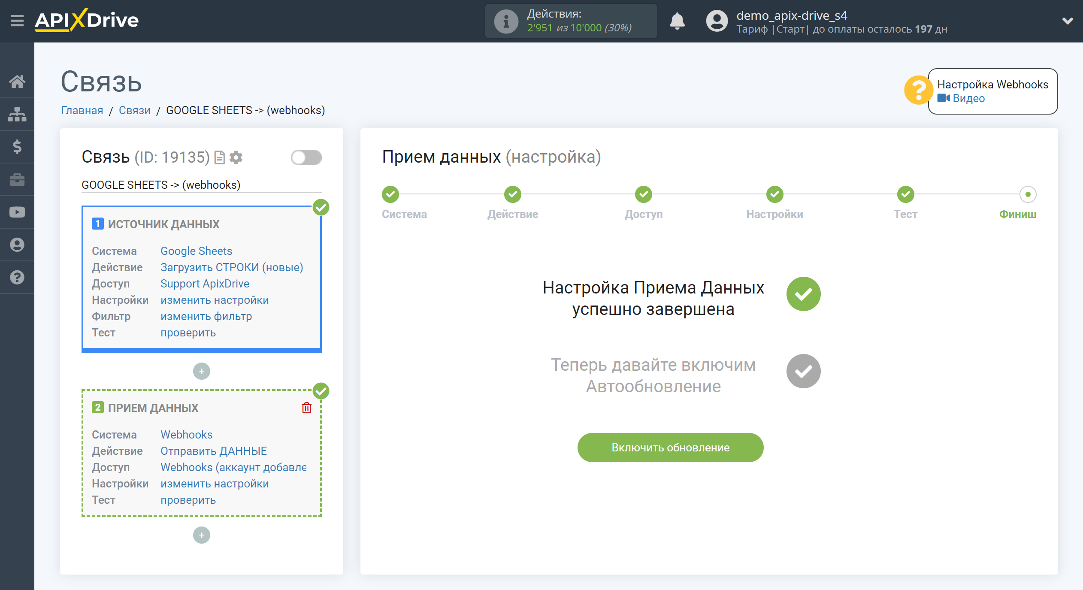
Task: Go to Финиш step
Action: 1028,194
